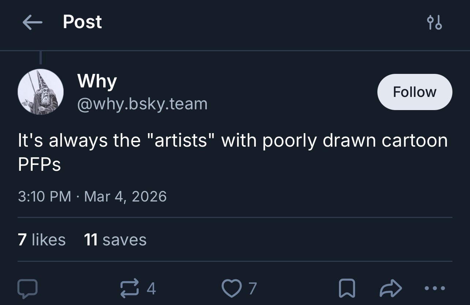
Task: Share the post using the arrow icon
Action: 391,288
